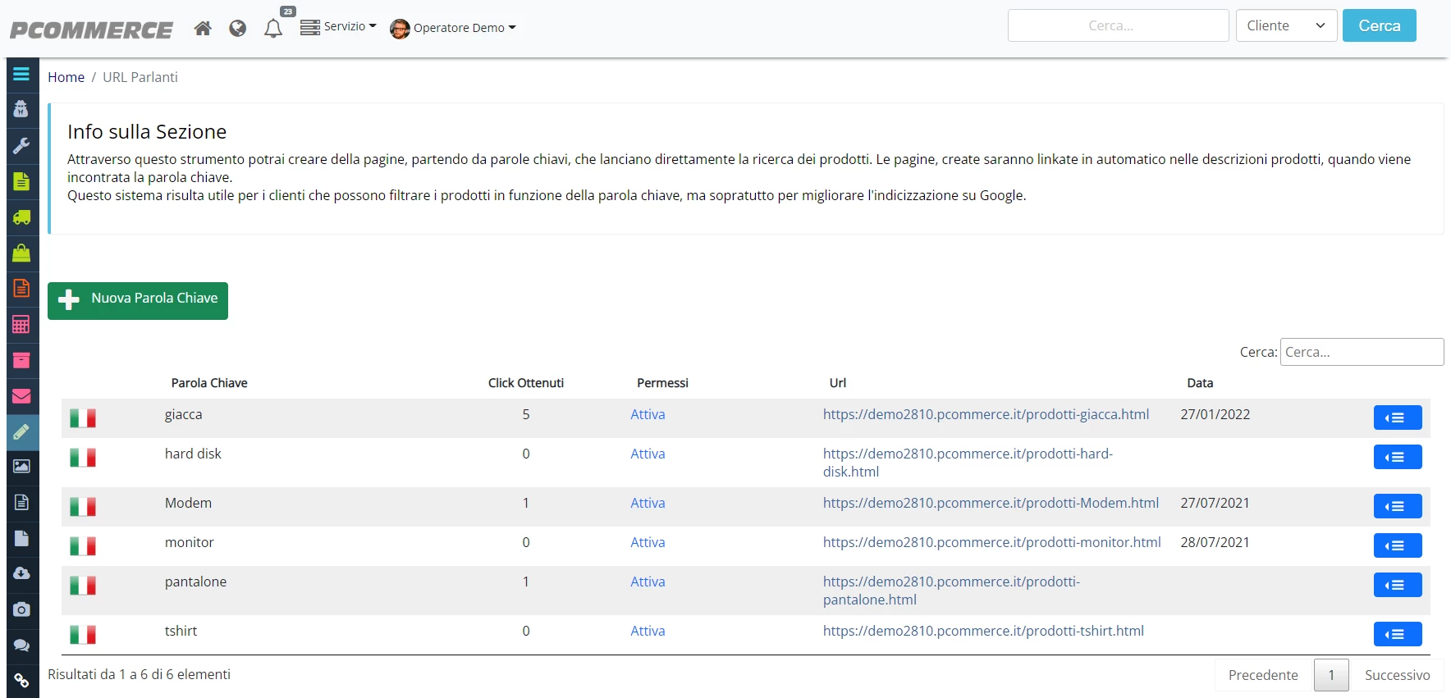Go to dashboard via the house icon
Screen dimensions: 1451x698
[203, 29]
